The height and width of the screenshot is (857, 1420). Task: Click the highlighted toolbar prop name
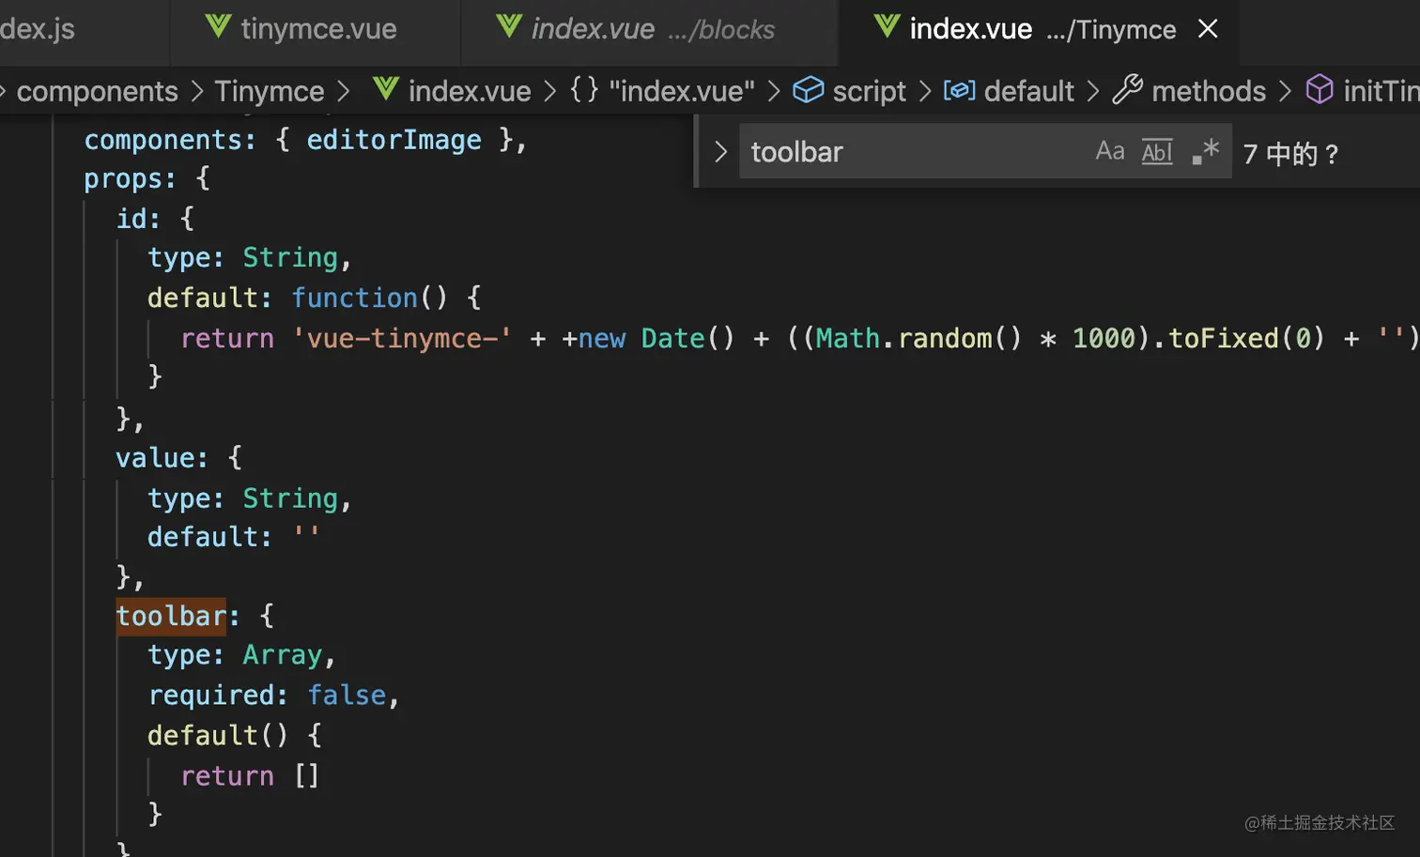171,616
